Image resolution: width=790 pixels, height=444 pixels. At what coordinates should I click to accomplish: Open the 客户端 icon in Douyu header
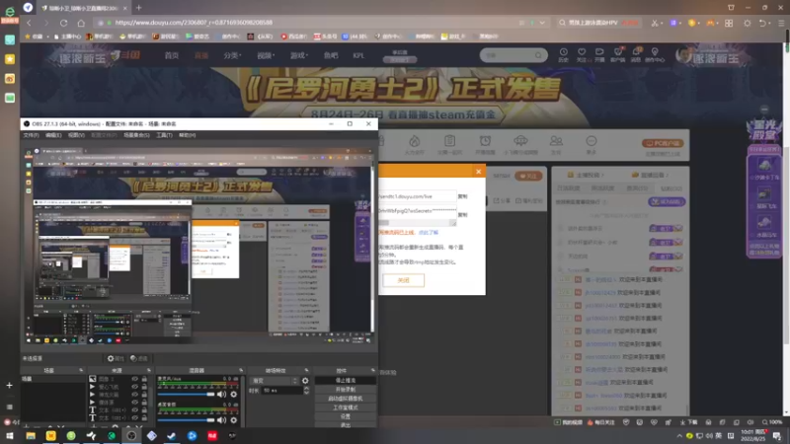click(x=618, y=52)
